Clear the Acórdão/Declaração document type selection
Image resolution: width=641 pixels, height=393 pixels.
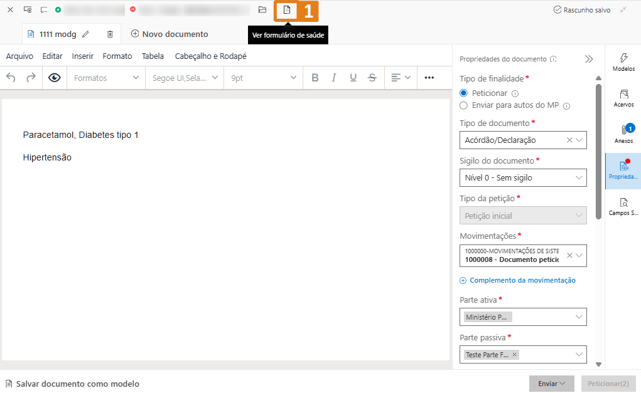[569, 140]
